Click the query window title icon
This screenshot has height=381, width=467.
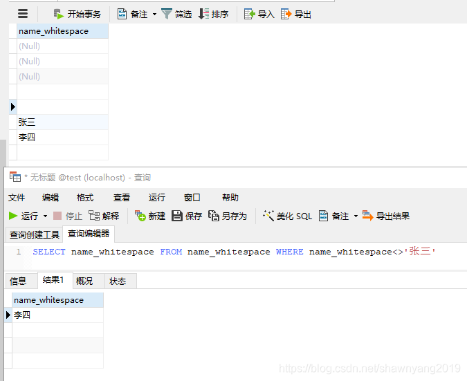tap(15, 177)
